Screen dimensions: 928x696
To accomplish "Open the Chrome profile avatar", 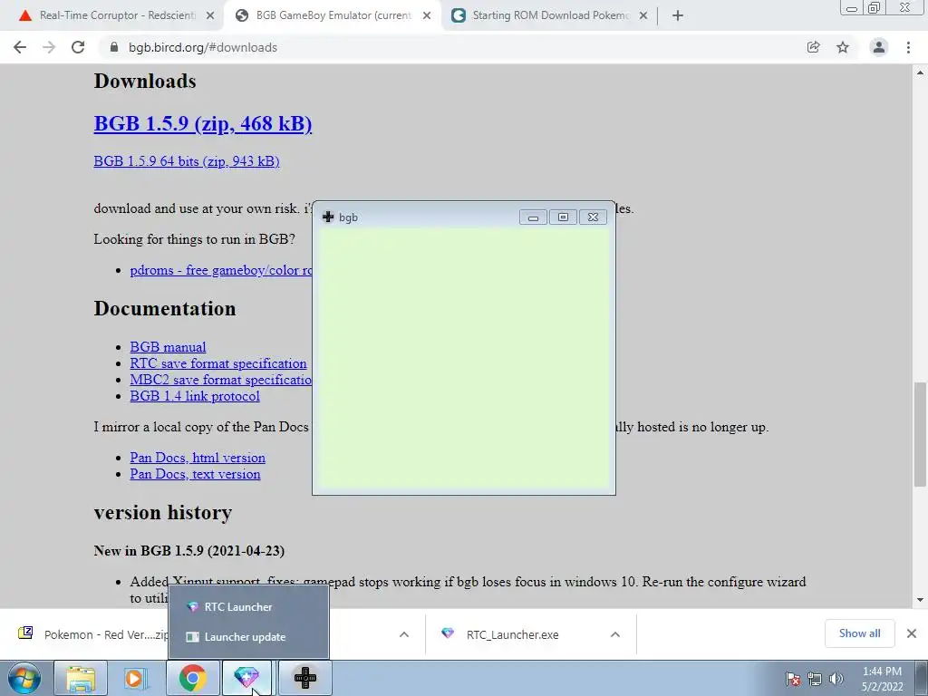I will [879, 47].
